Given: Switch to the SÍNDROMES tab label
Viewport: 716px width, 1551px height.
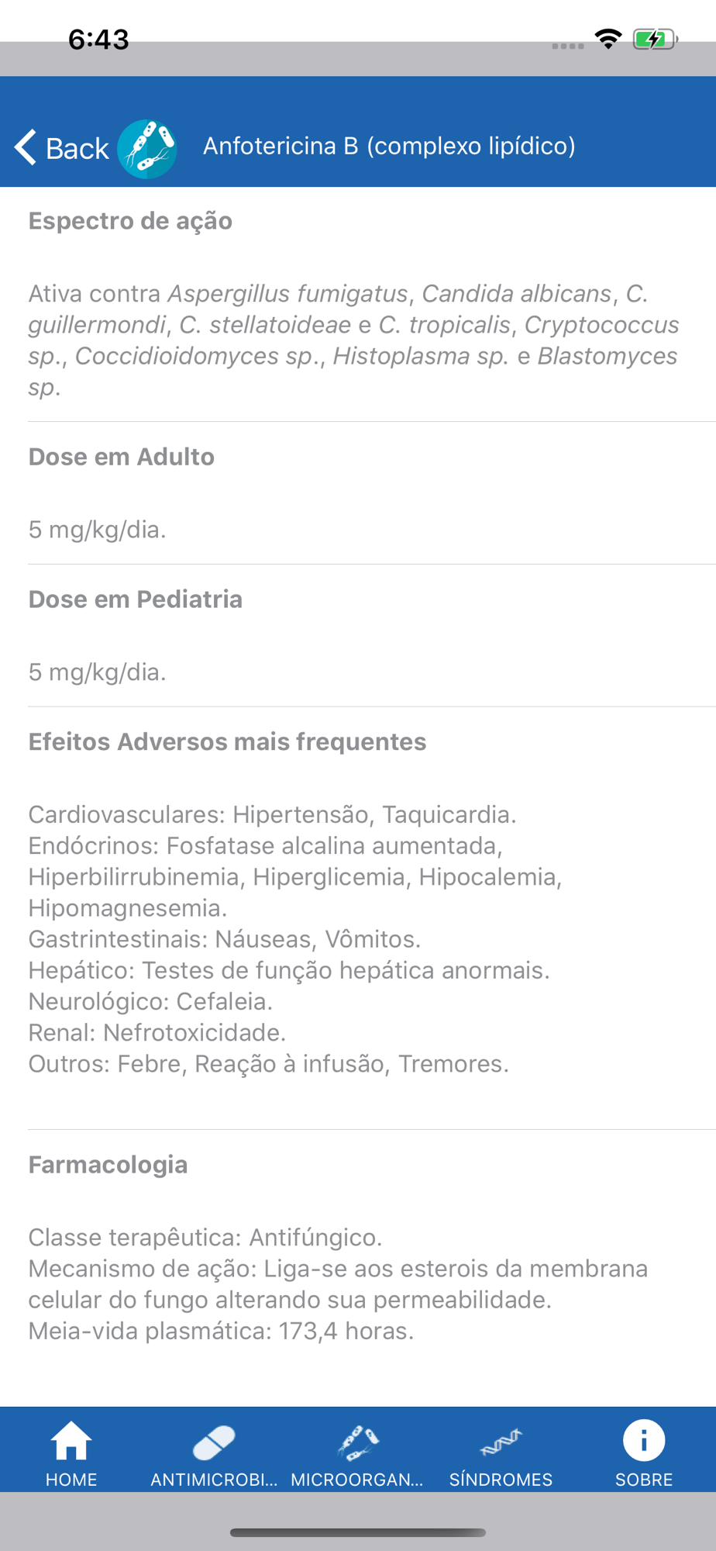Looking at the screenshot, I should (501, 1480).
